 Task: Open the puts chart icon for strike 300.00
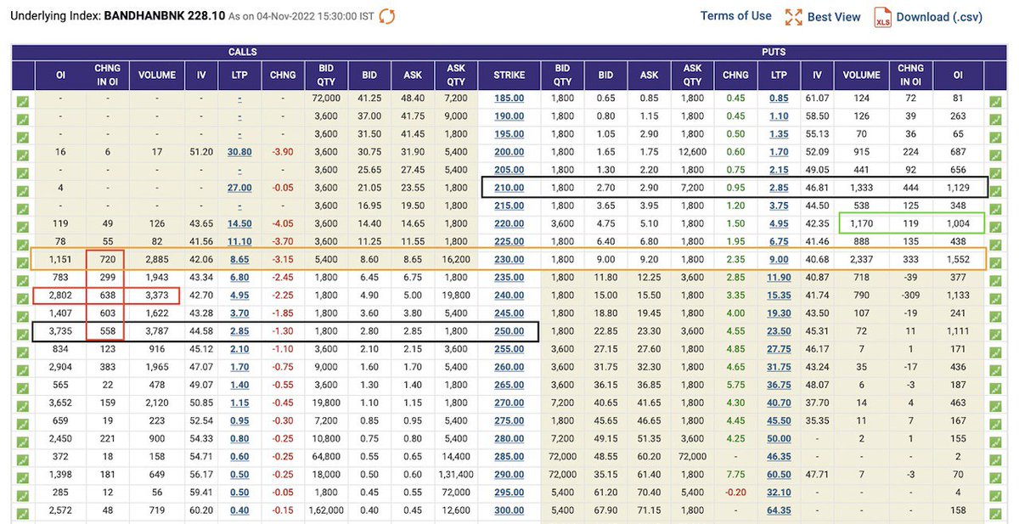pyautogui.click(x=995, y=510)
